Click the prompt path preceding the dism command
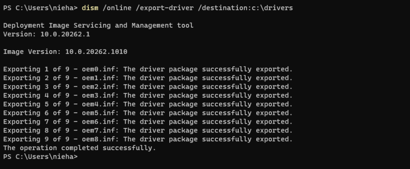This screenshot has height=169, width=410. 40,8
